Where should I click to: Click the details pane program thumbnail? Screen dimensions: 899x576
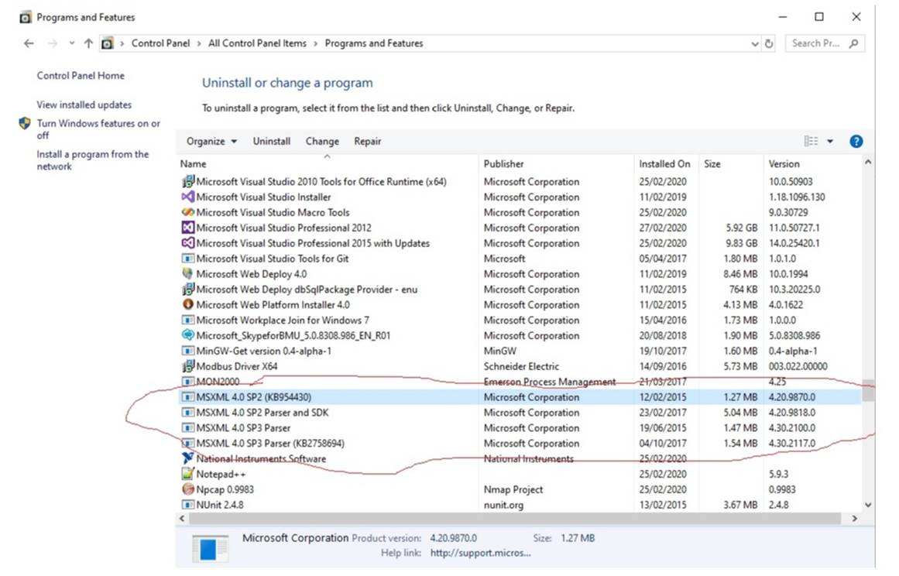[210, 548]
